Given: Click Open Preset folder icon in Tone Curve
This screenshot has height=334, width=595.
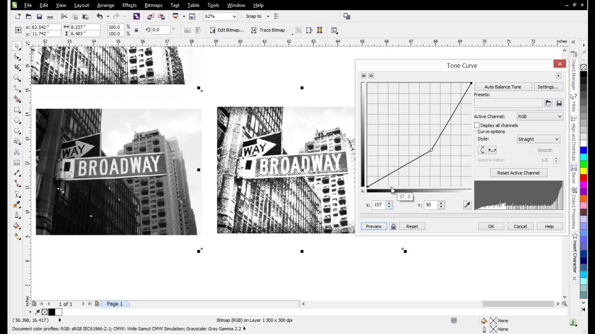Looking at the screenshot, I should (x=549, y=103).
